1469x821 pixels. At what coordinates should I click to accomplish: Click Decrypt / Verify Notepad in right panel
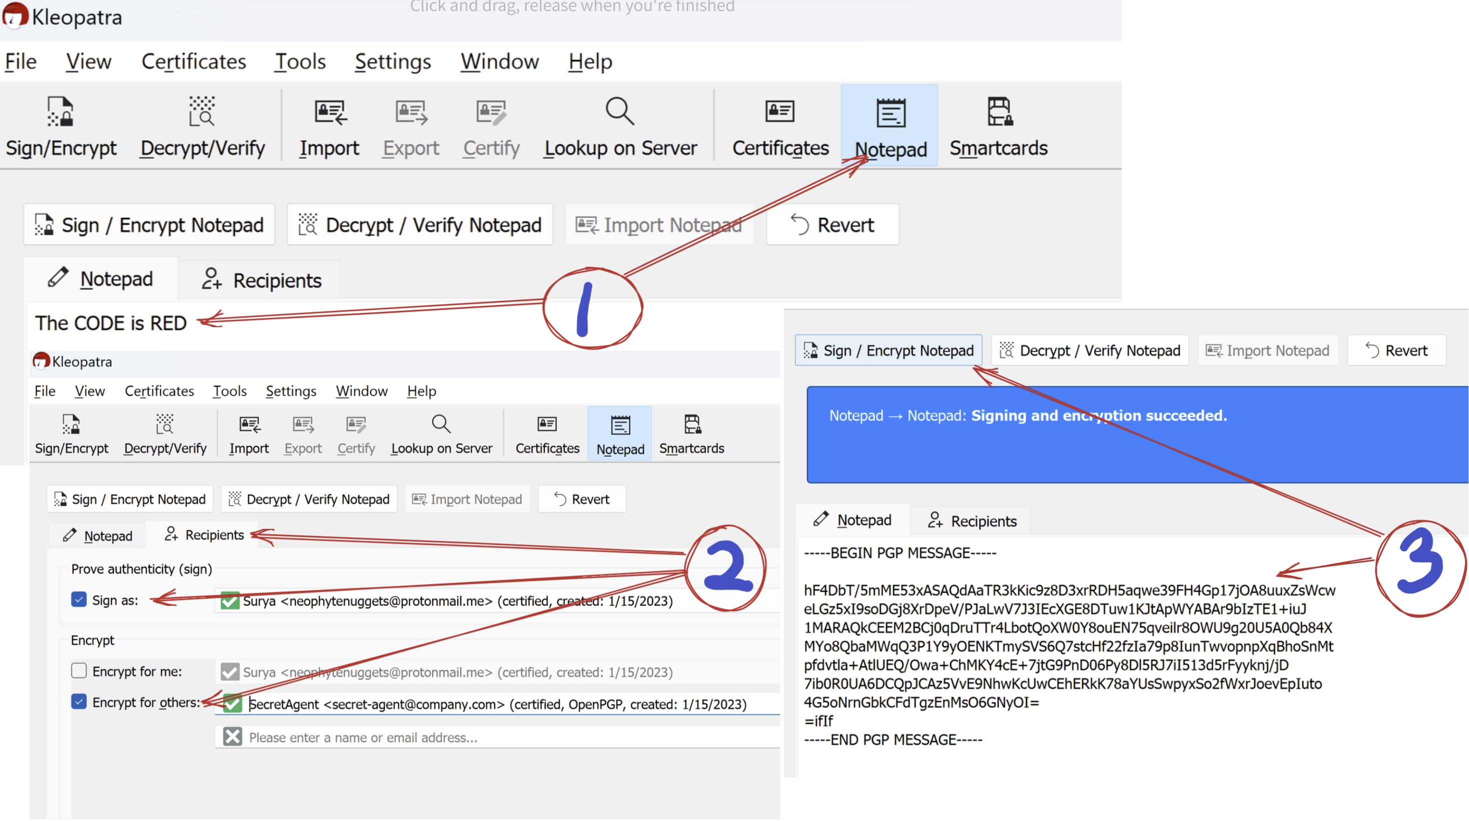[x=1090, y=350]
